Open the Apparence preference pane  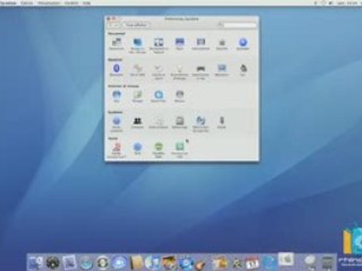pos(117,44)
